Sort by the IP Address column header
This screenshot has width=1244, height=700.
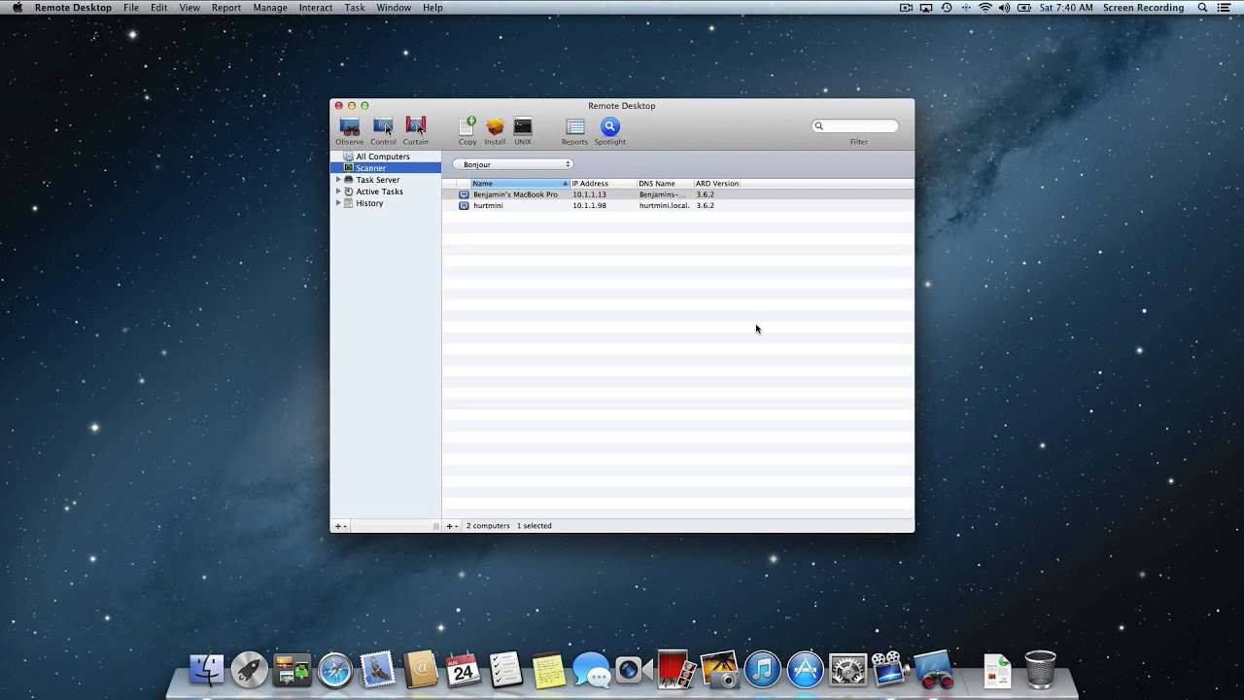(x=603, y=184)
